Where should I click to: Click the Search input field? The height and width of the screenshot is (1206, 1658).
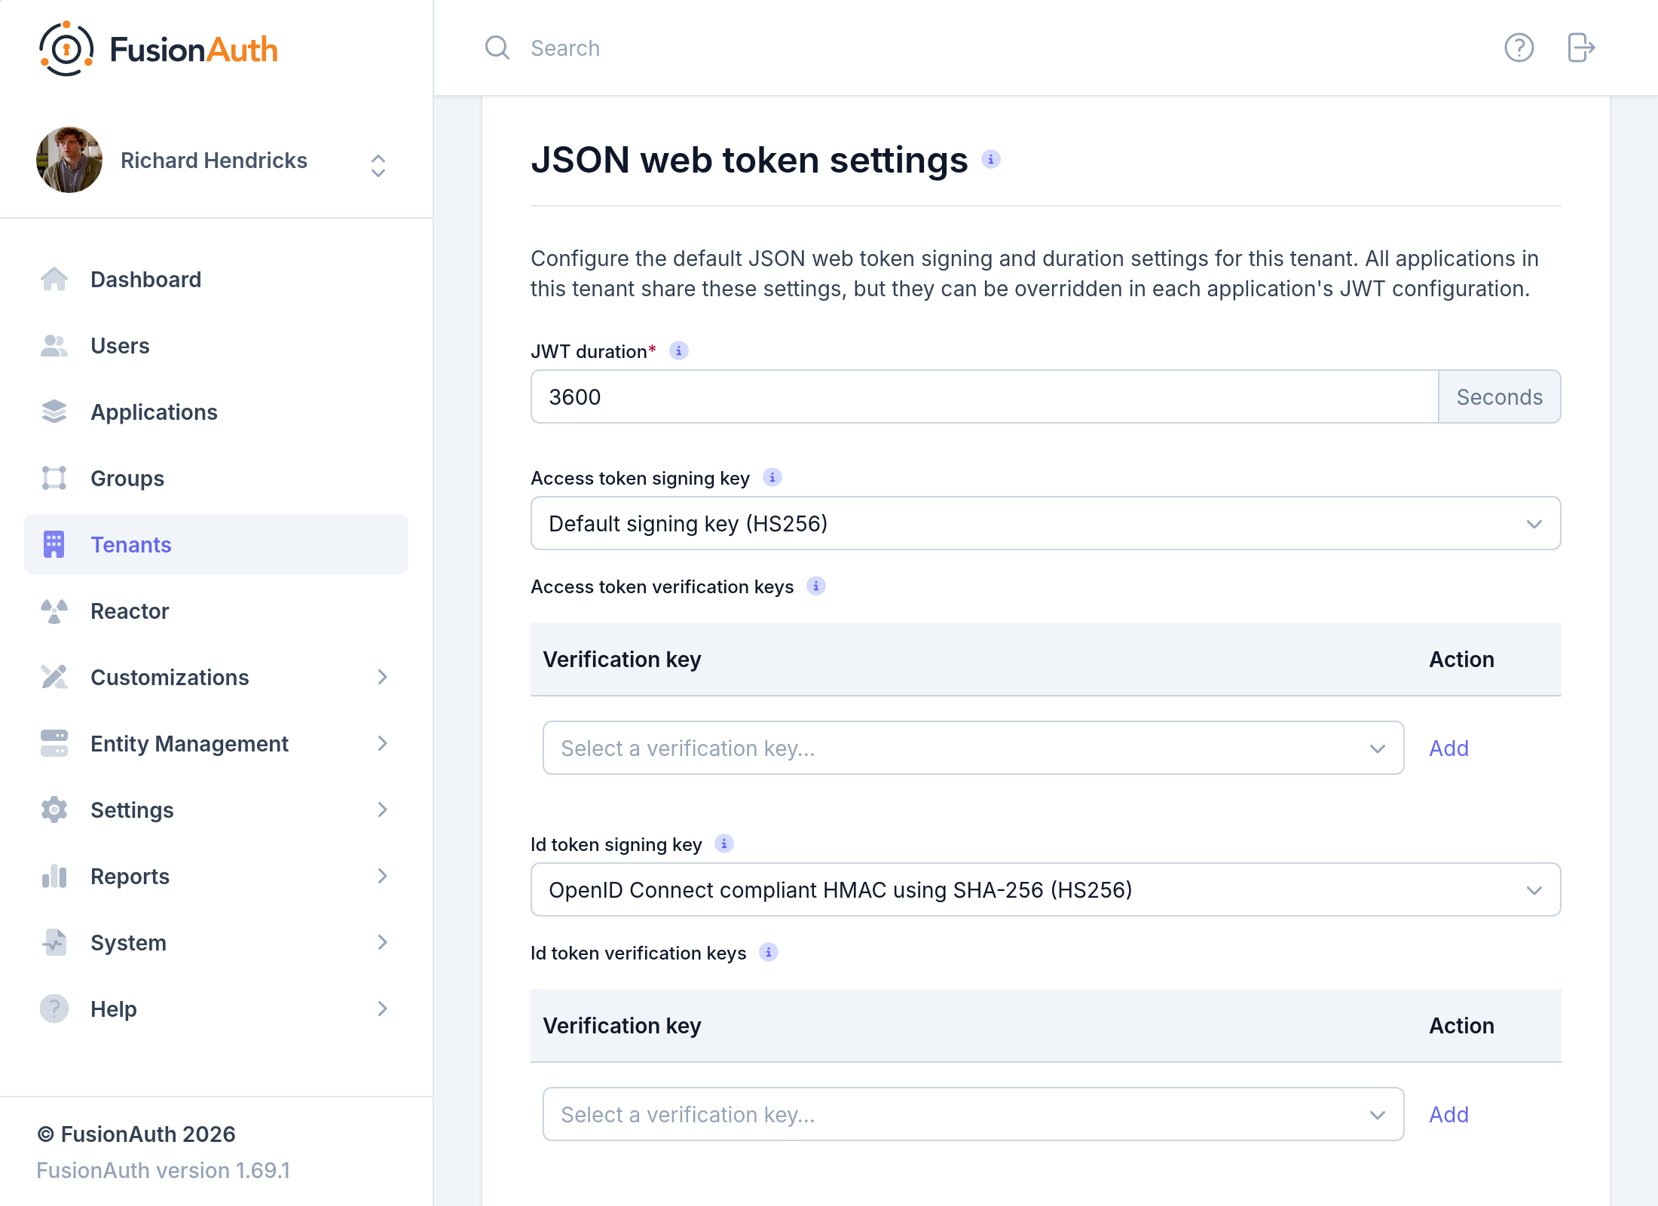click(980, 48)
